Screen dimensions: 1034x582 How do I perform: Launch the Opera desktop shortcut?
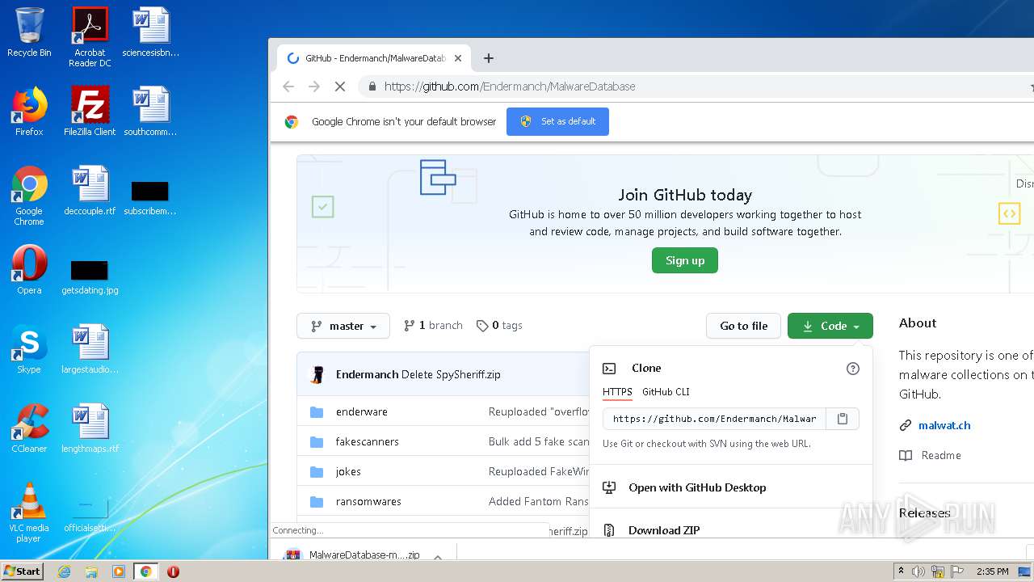[x=29, y=270]
